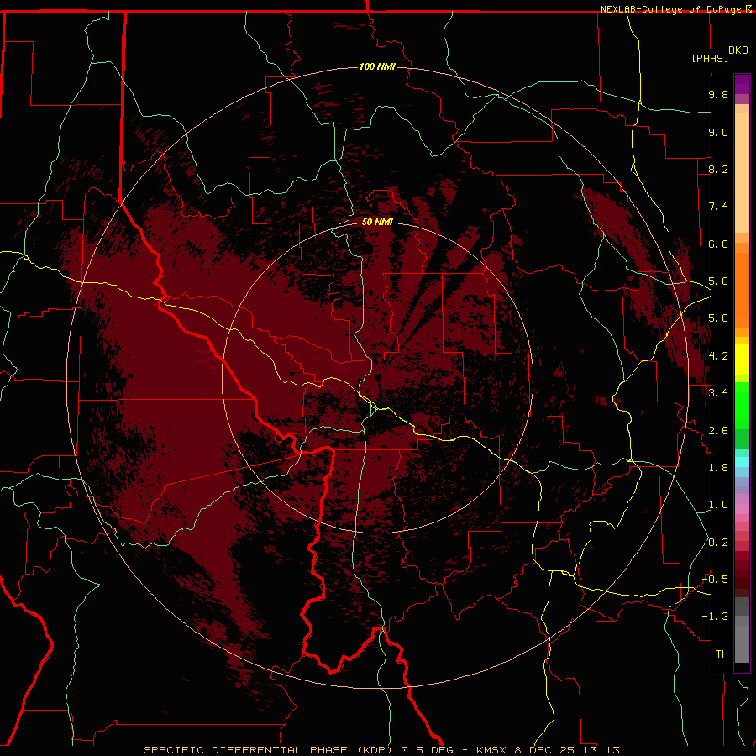Click the 2.6 value on the scale
The width and height of the screenshot is (756, 756).
click(718, 431)
